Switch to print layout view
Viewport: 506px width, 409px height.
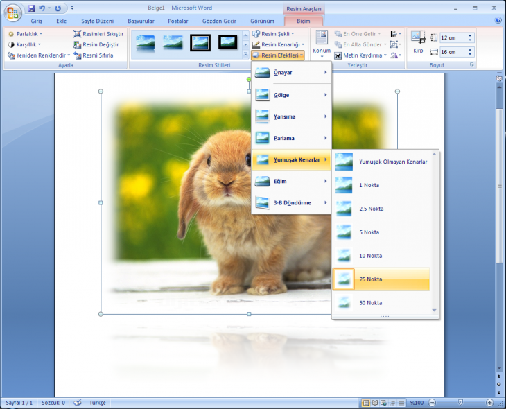(366, 403)
